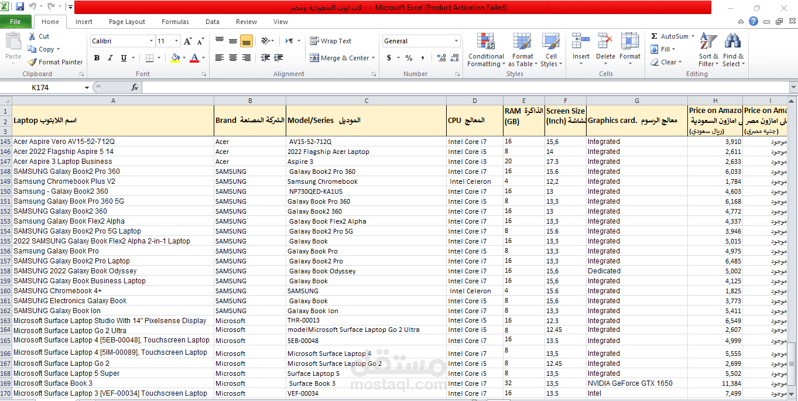Viewport: 798px width, 401px height.
Task: Click the Merge & Center button
Action: 340,58
